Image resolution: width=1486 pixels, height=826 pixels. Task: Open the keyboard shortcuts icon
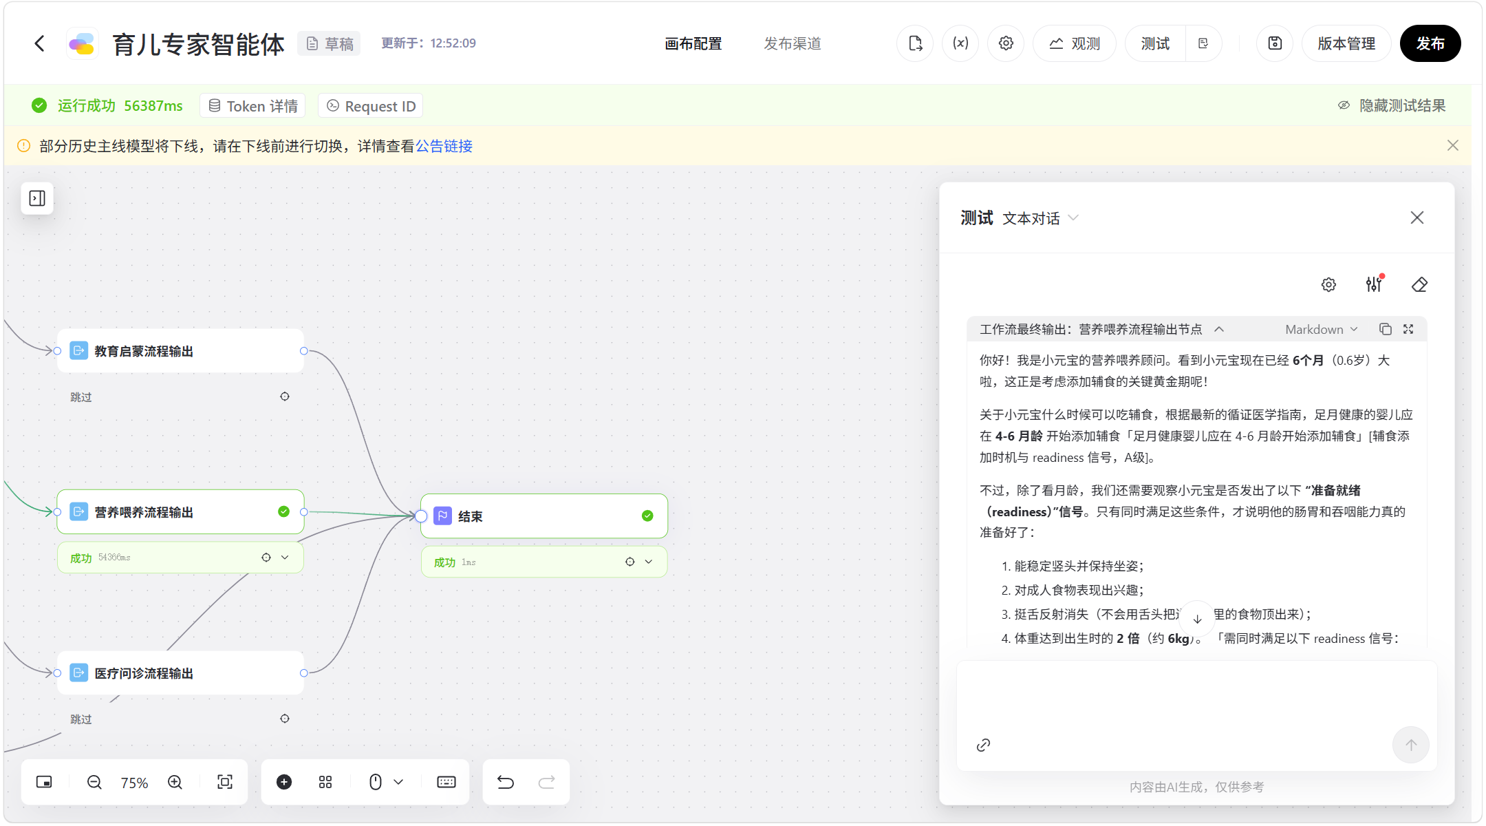pyautogui.click(x=446, y=782)
